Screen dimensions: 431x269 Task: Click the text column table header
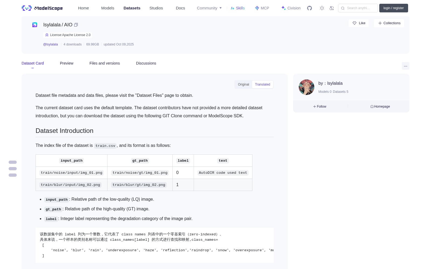coord(223,161)
